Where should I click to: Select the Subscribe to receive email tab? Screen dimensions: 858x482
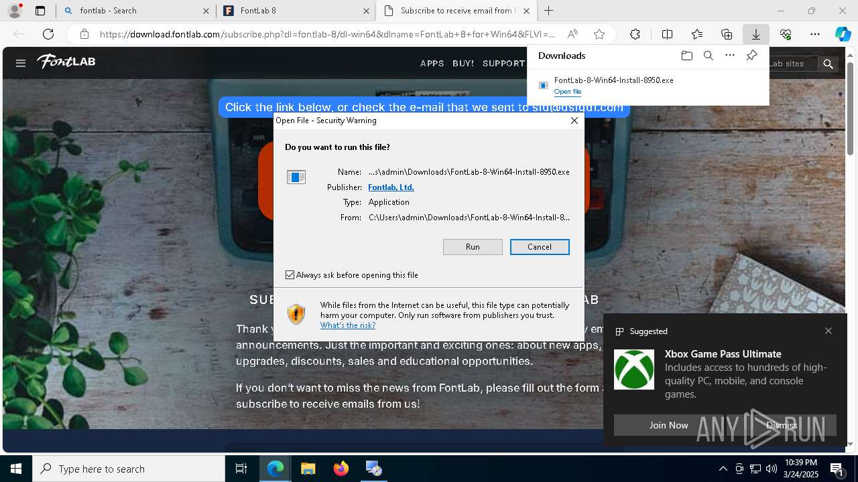point(456,11)
